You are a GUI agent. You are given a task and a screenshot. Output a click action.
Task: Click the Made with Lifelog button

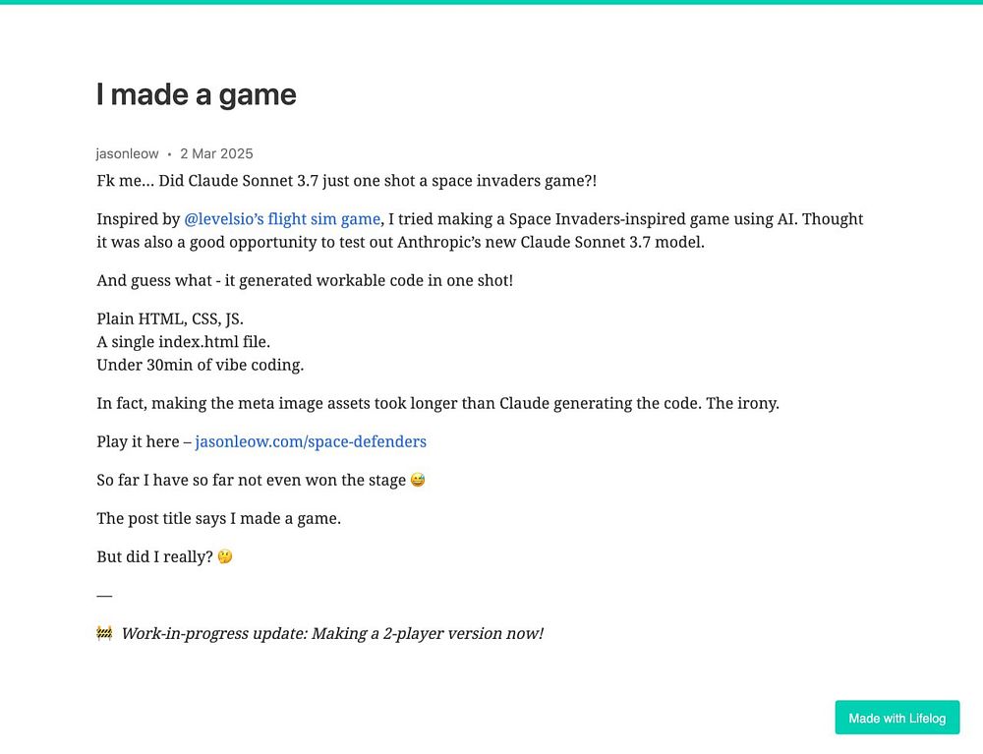pos(897,718)
